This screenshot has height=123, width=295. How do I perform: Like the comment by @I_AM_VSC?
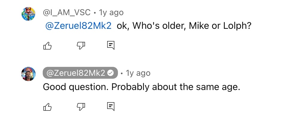click(47, 45)
